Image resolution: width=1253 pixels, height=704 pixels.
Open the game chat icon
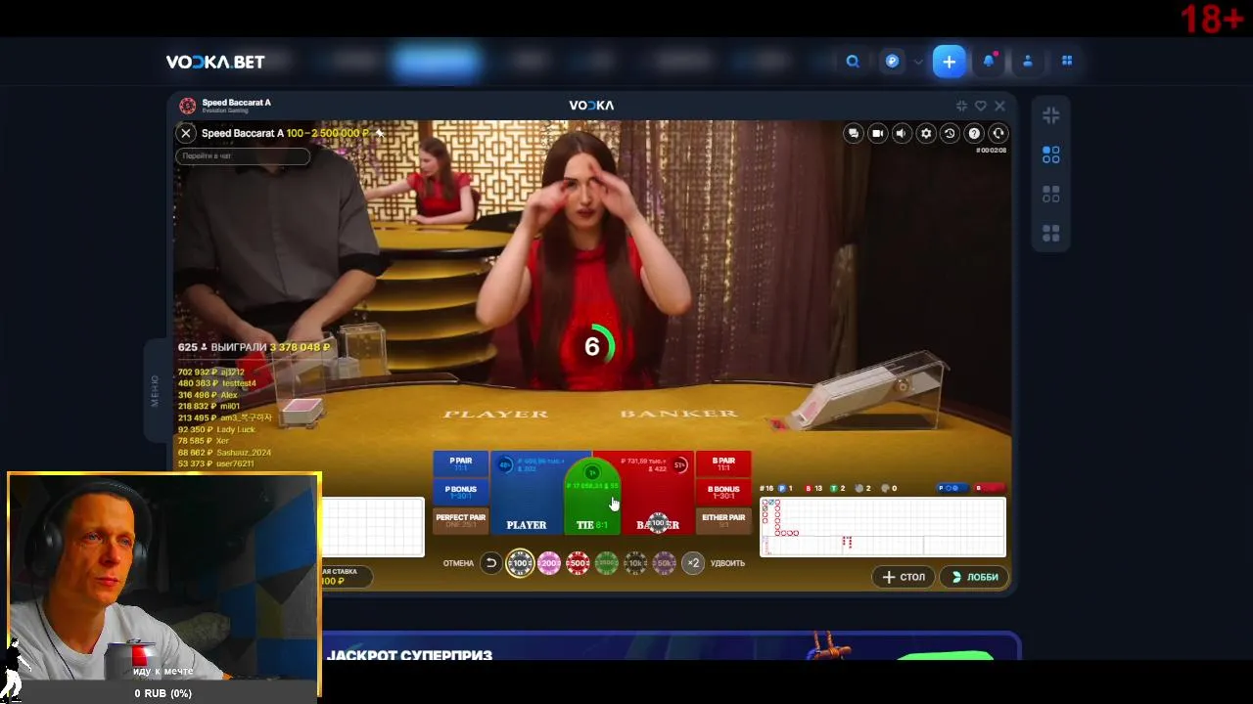854,133
